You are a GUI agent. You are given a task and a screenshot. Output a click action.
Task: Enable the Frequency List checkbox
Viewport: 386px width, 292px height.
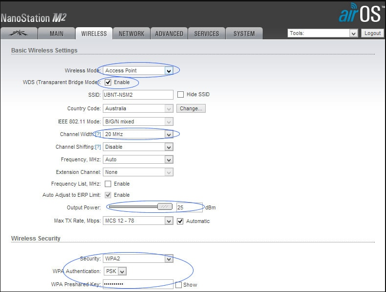(x=108, y=184)
